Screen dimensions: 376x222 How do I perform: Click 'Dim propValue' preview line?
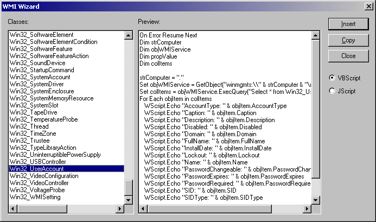pos(158,56)
